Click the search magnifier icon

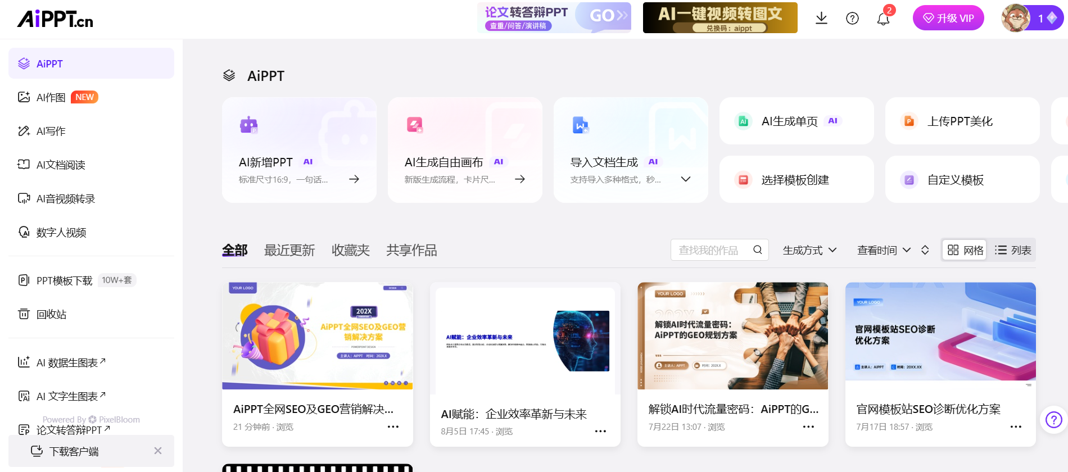[x=758, y=250]
